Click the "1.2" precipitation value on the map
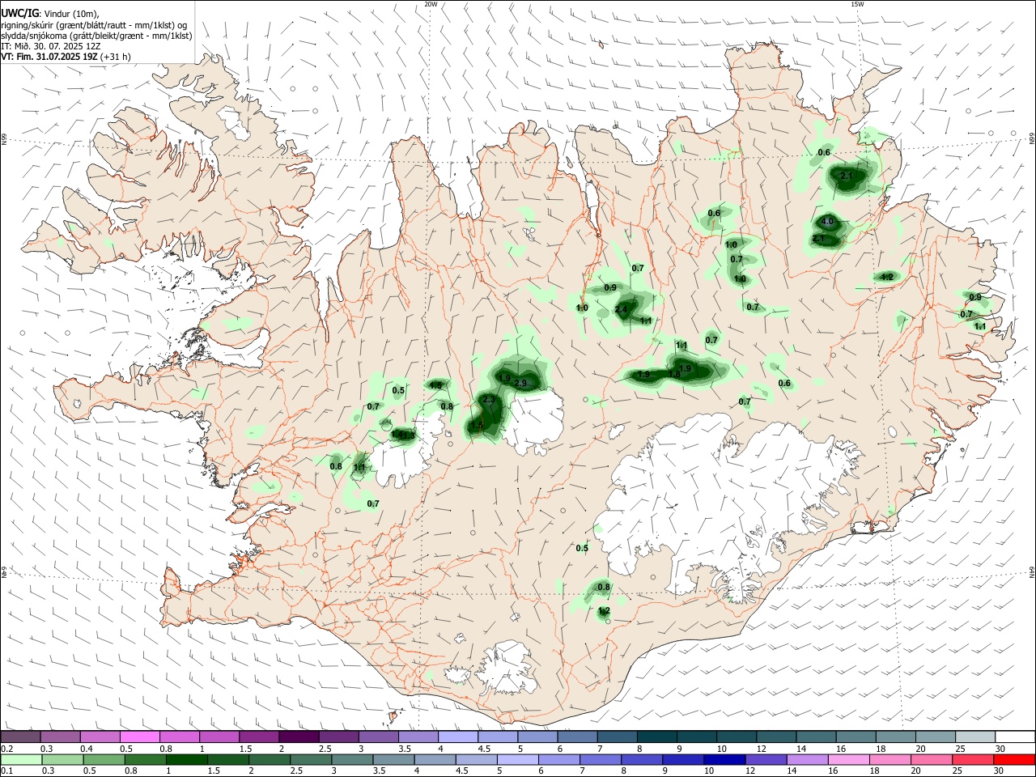The image size is (1036, 777). [x=604, y=610]
